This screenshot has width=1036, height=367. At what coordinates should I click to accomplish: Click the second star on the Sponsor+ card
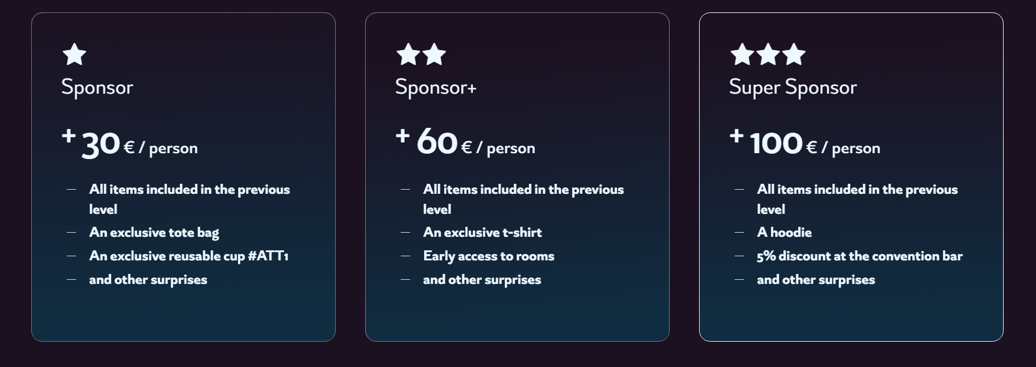434,54
